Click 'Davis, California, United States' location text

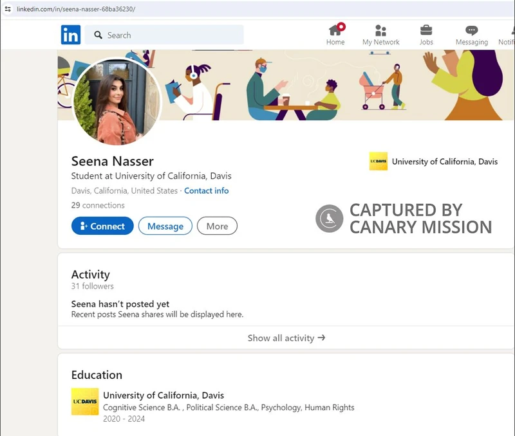coord(124,190)
